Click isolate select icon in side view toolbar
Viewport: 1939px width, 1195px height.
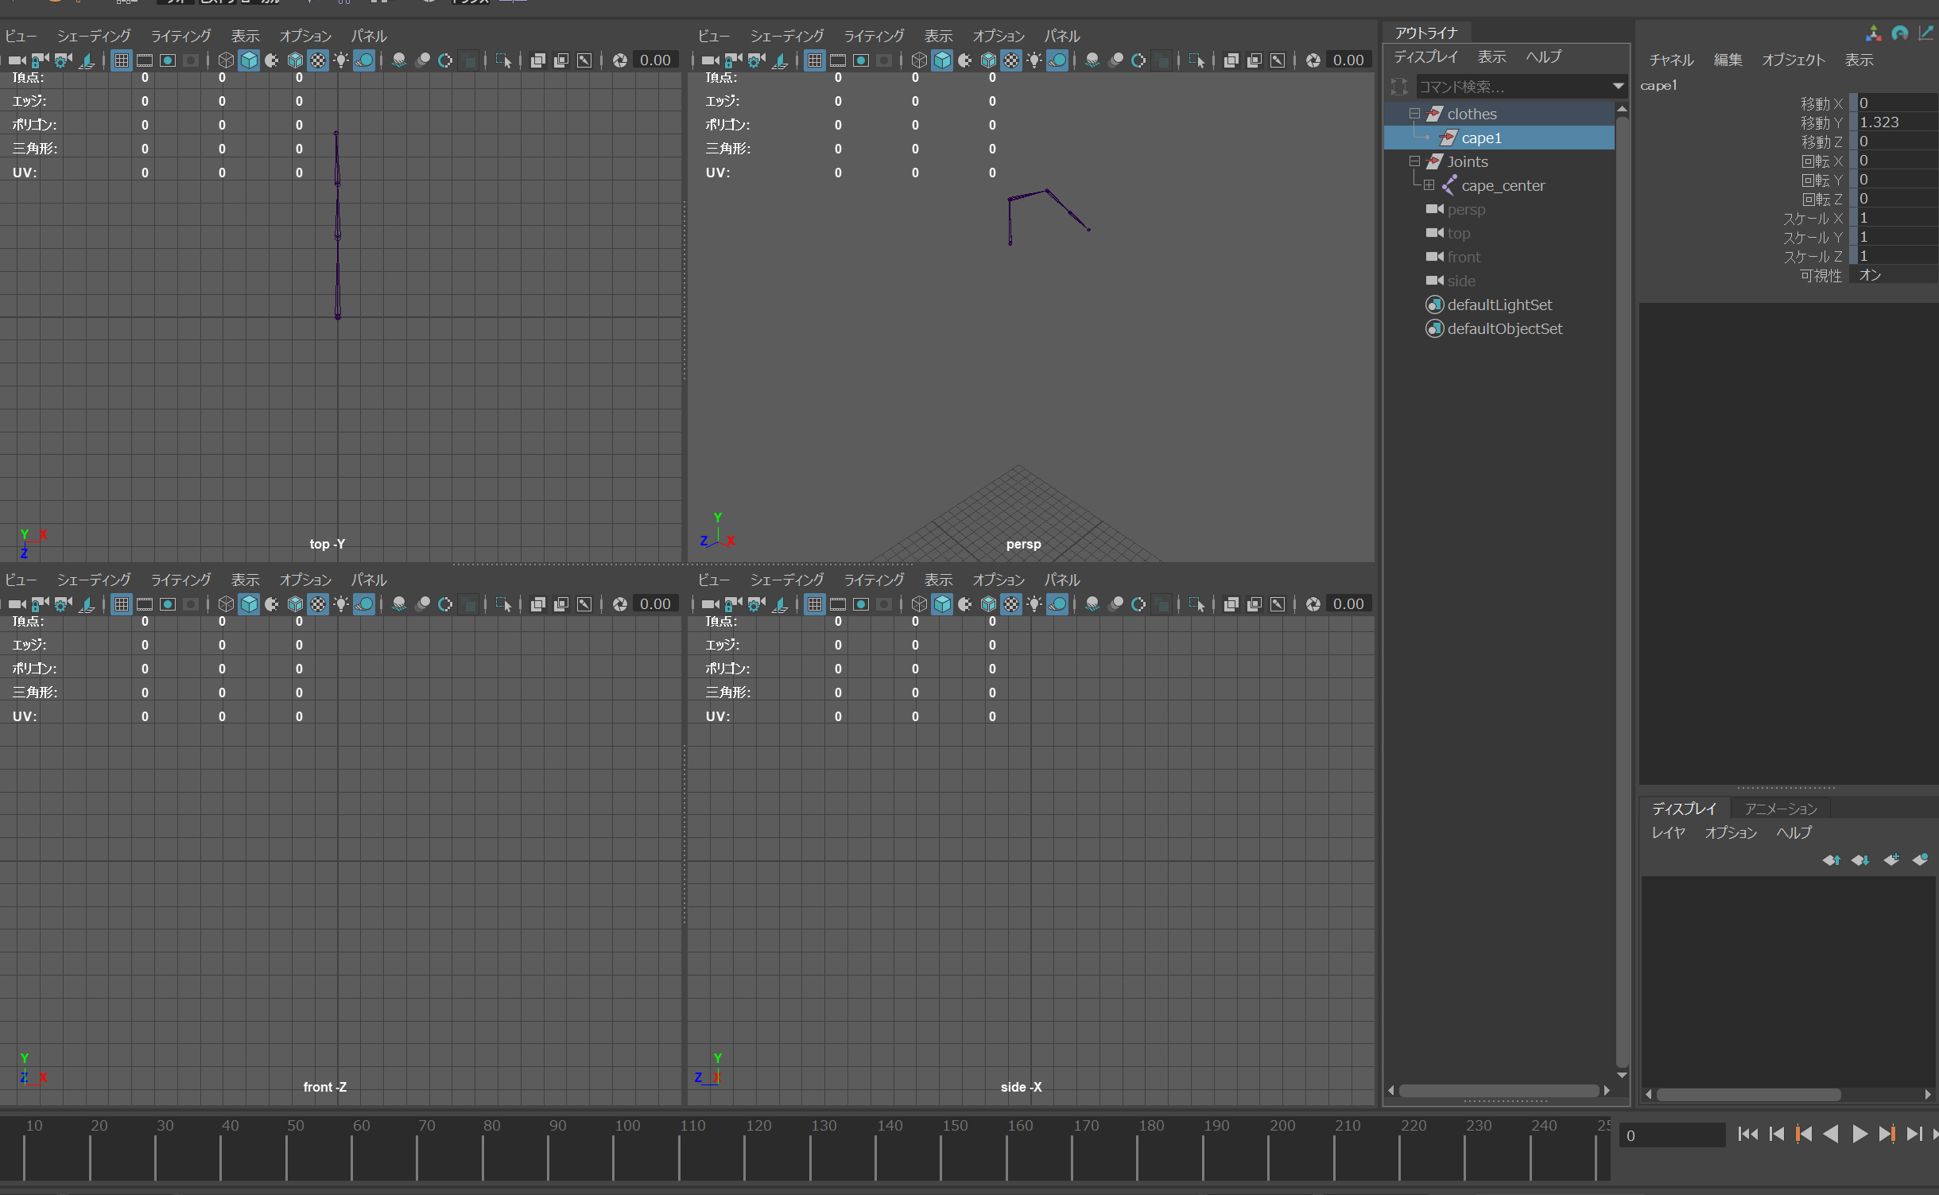pyautogui.click(x=1196, y=604)
